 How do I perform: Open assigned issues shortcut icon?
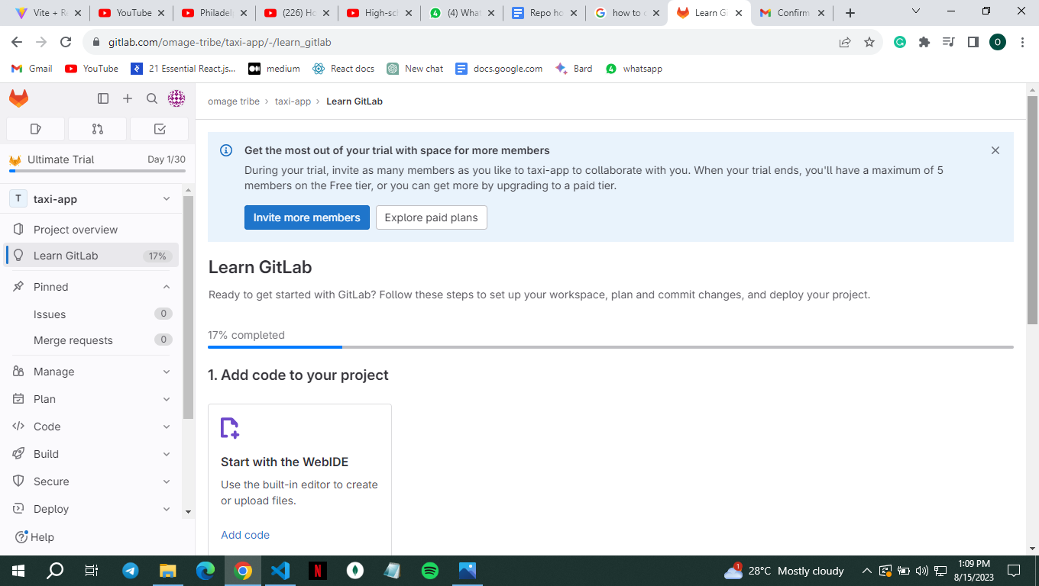coord(36,129)
